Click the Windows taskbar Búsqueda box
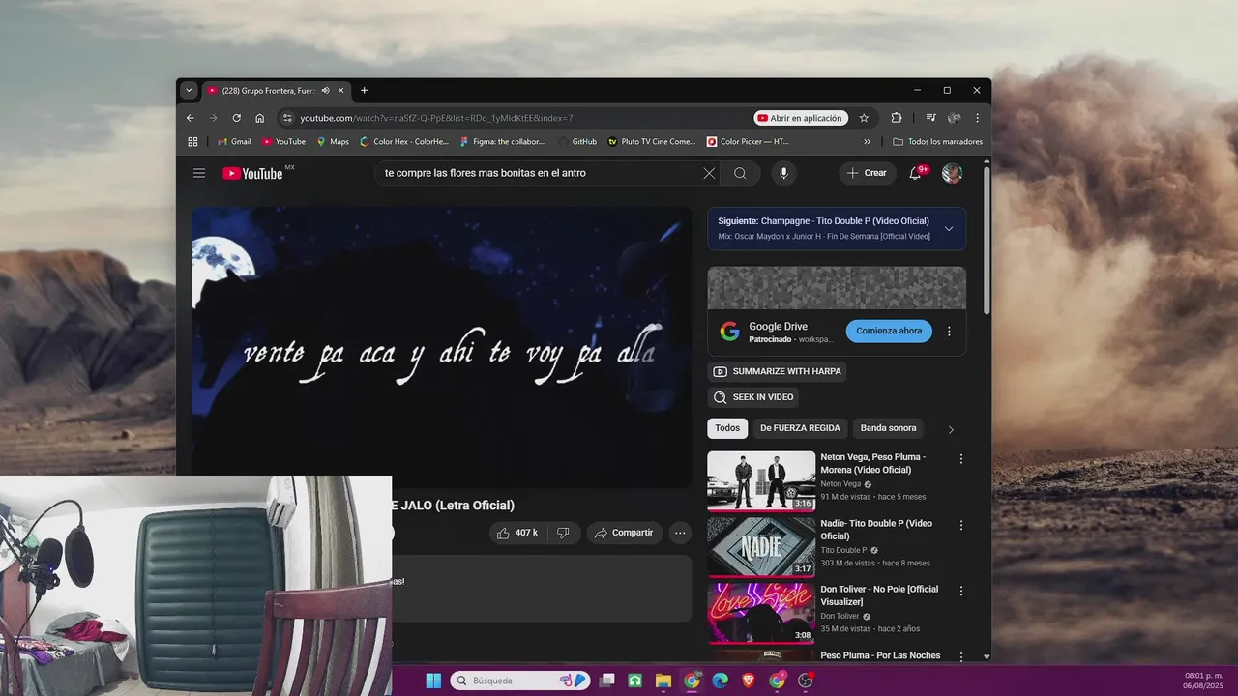The width and height of the screenshot is (1238, 696). click(x=520, y=681)
